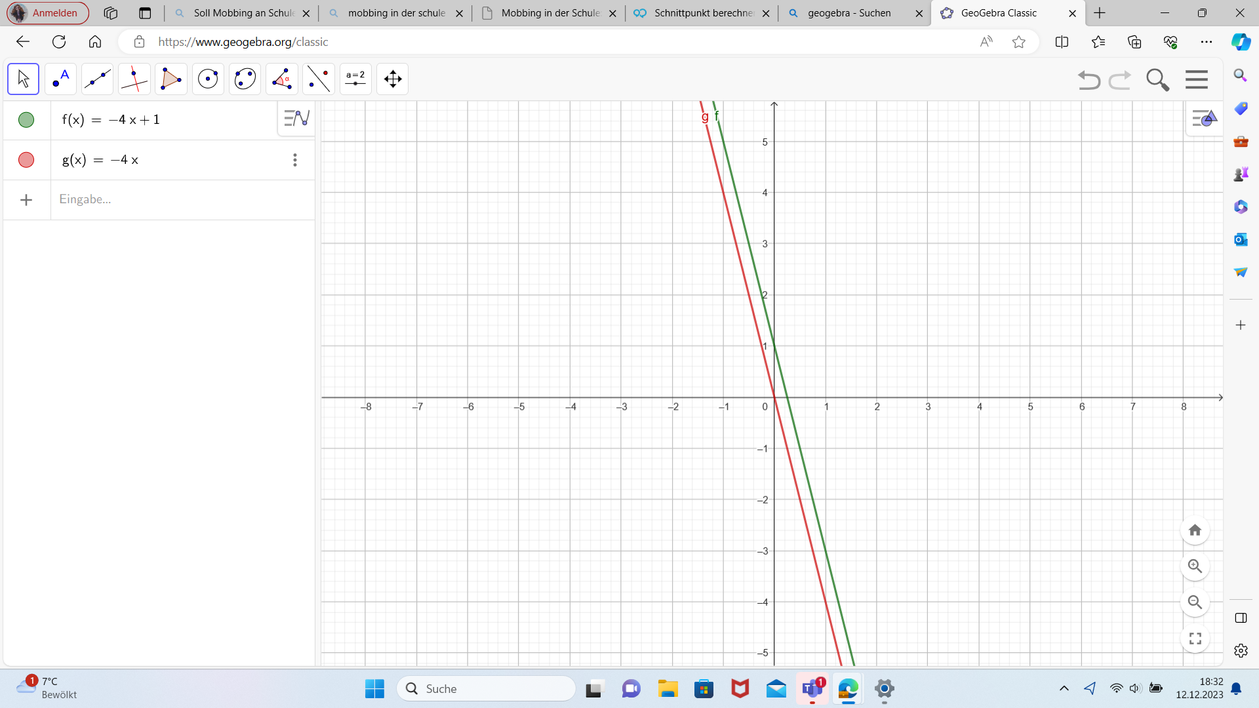Select the Move Graphics View tool
This screenshot has width=1259, height=708.
coord(393,79)
